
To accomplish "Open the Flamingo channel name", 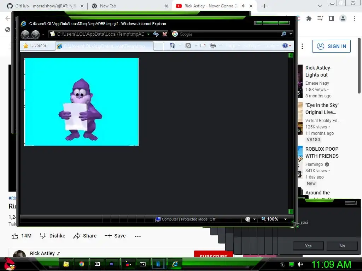I will [314, 164].
